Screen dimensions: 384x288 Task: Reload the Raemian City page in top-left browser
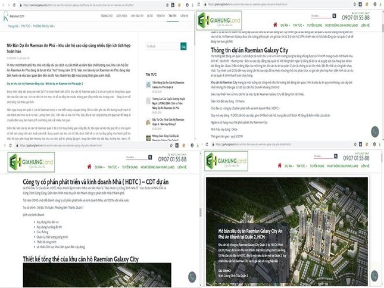pyautogui.click(x=14, y=5)
